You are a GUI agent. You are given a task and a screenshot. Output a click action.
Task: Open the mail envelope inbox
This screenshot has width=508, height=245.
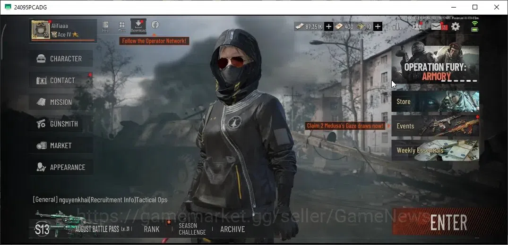pos(437,26)
